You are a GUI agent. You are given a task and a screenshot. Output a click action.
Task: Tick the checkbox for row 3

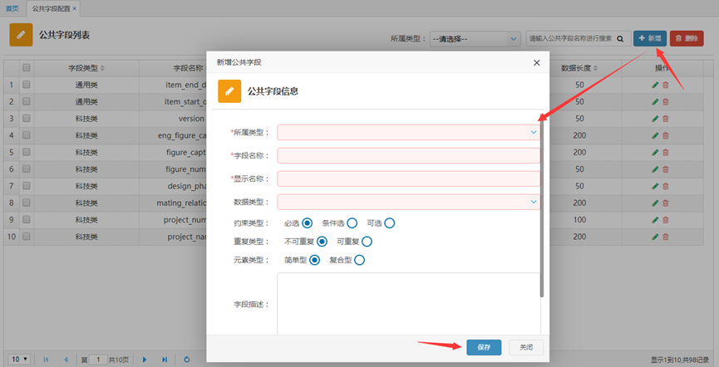26,118
